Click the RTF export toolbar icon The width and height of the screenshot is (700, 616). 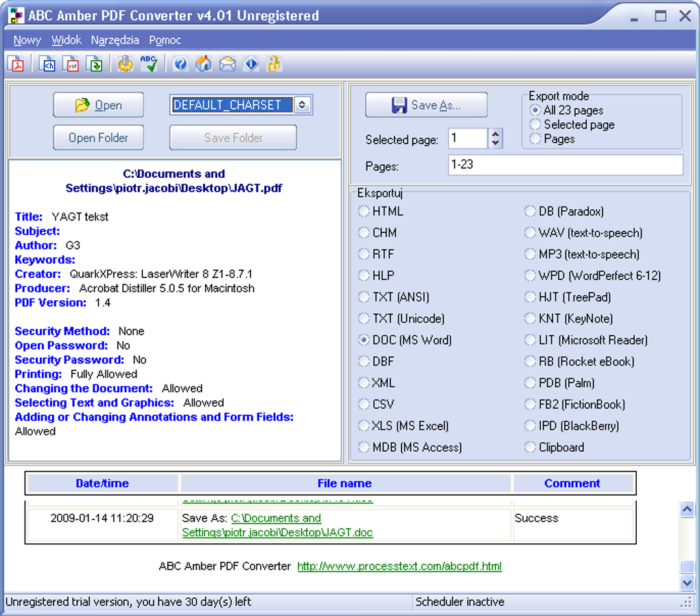(71, 65)
